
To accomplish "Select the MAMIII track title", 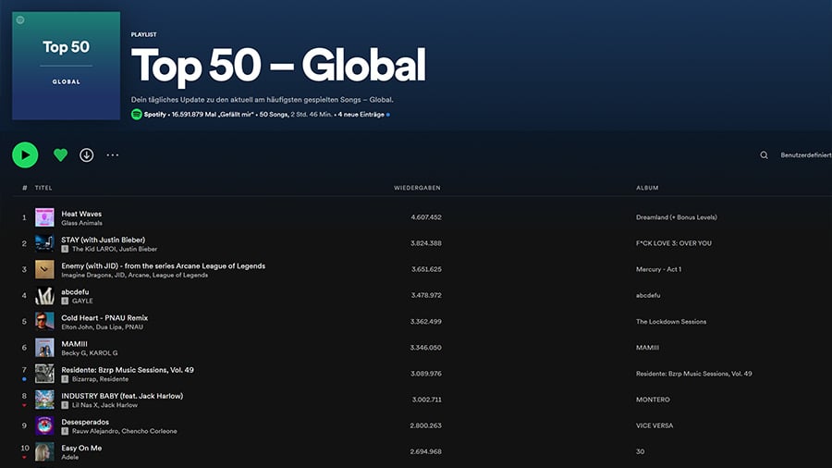I will pyautogui.click(x=74, y=344).
